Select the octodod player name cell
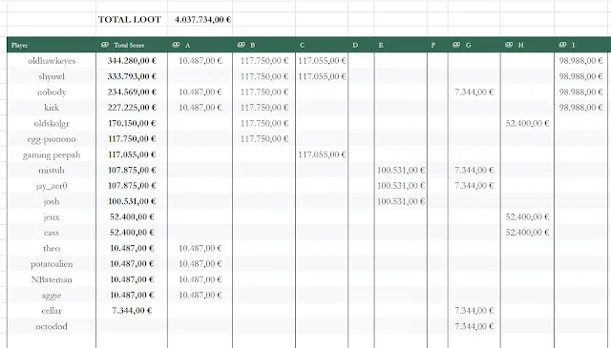The width and height of the screenshot is (611, 348). 52,326
